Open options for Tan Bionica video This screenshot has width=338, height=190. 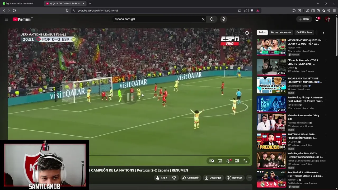(326, 98)
